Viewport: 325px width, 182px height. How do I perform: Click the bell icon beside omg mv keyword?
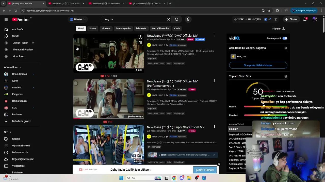[x=233, y=56]
